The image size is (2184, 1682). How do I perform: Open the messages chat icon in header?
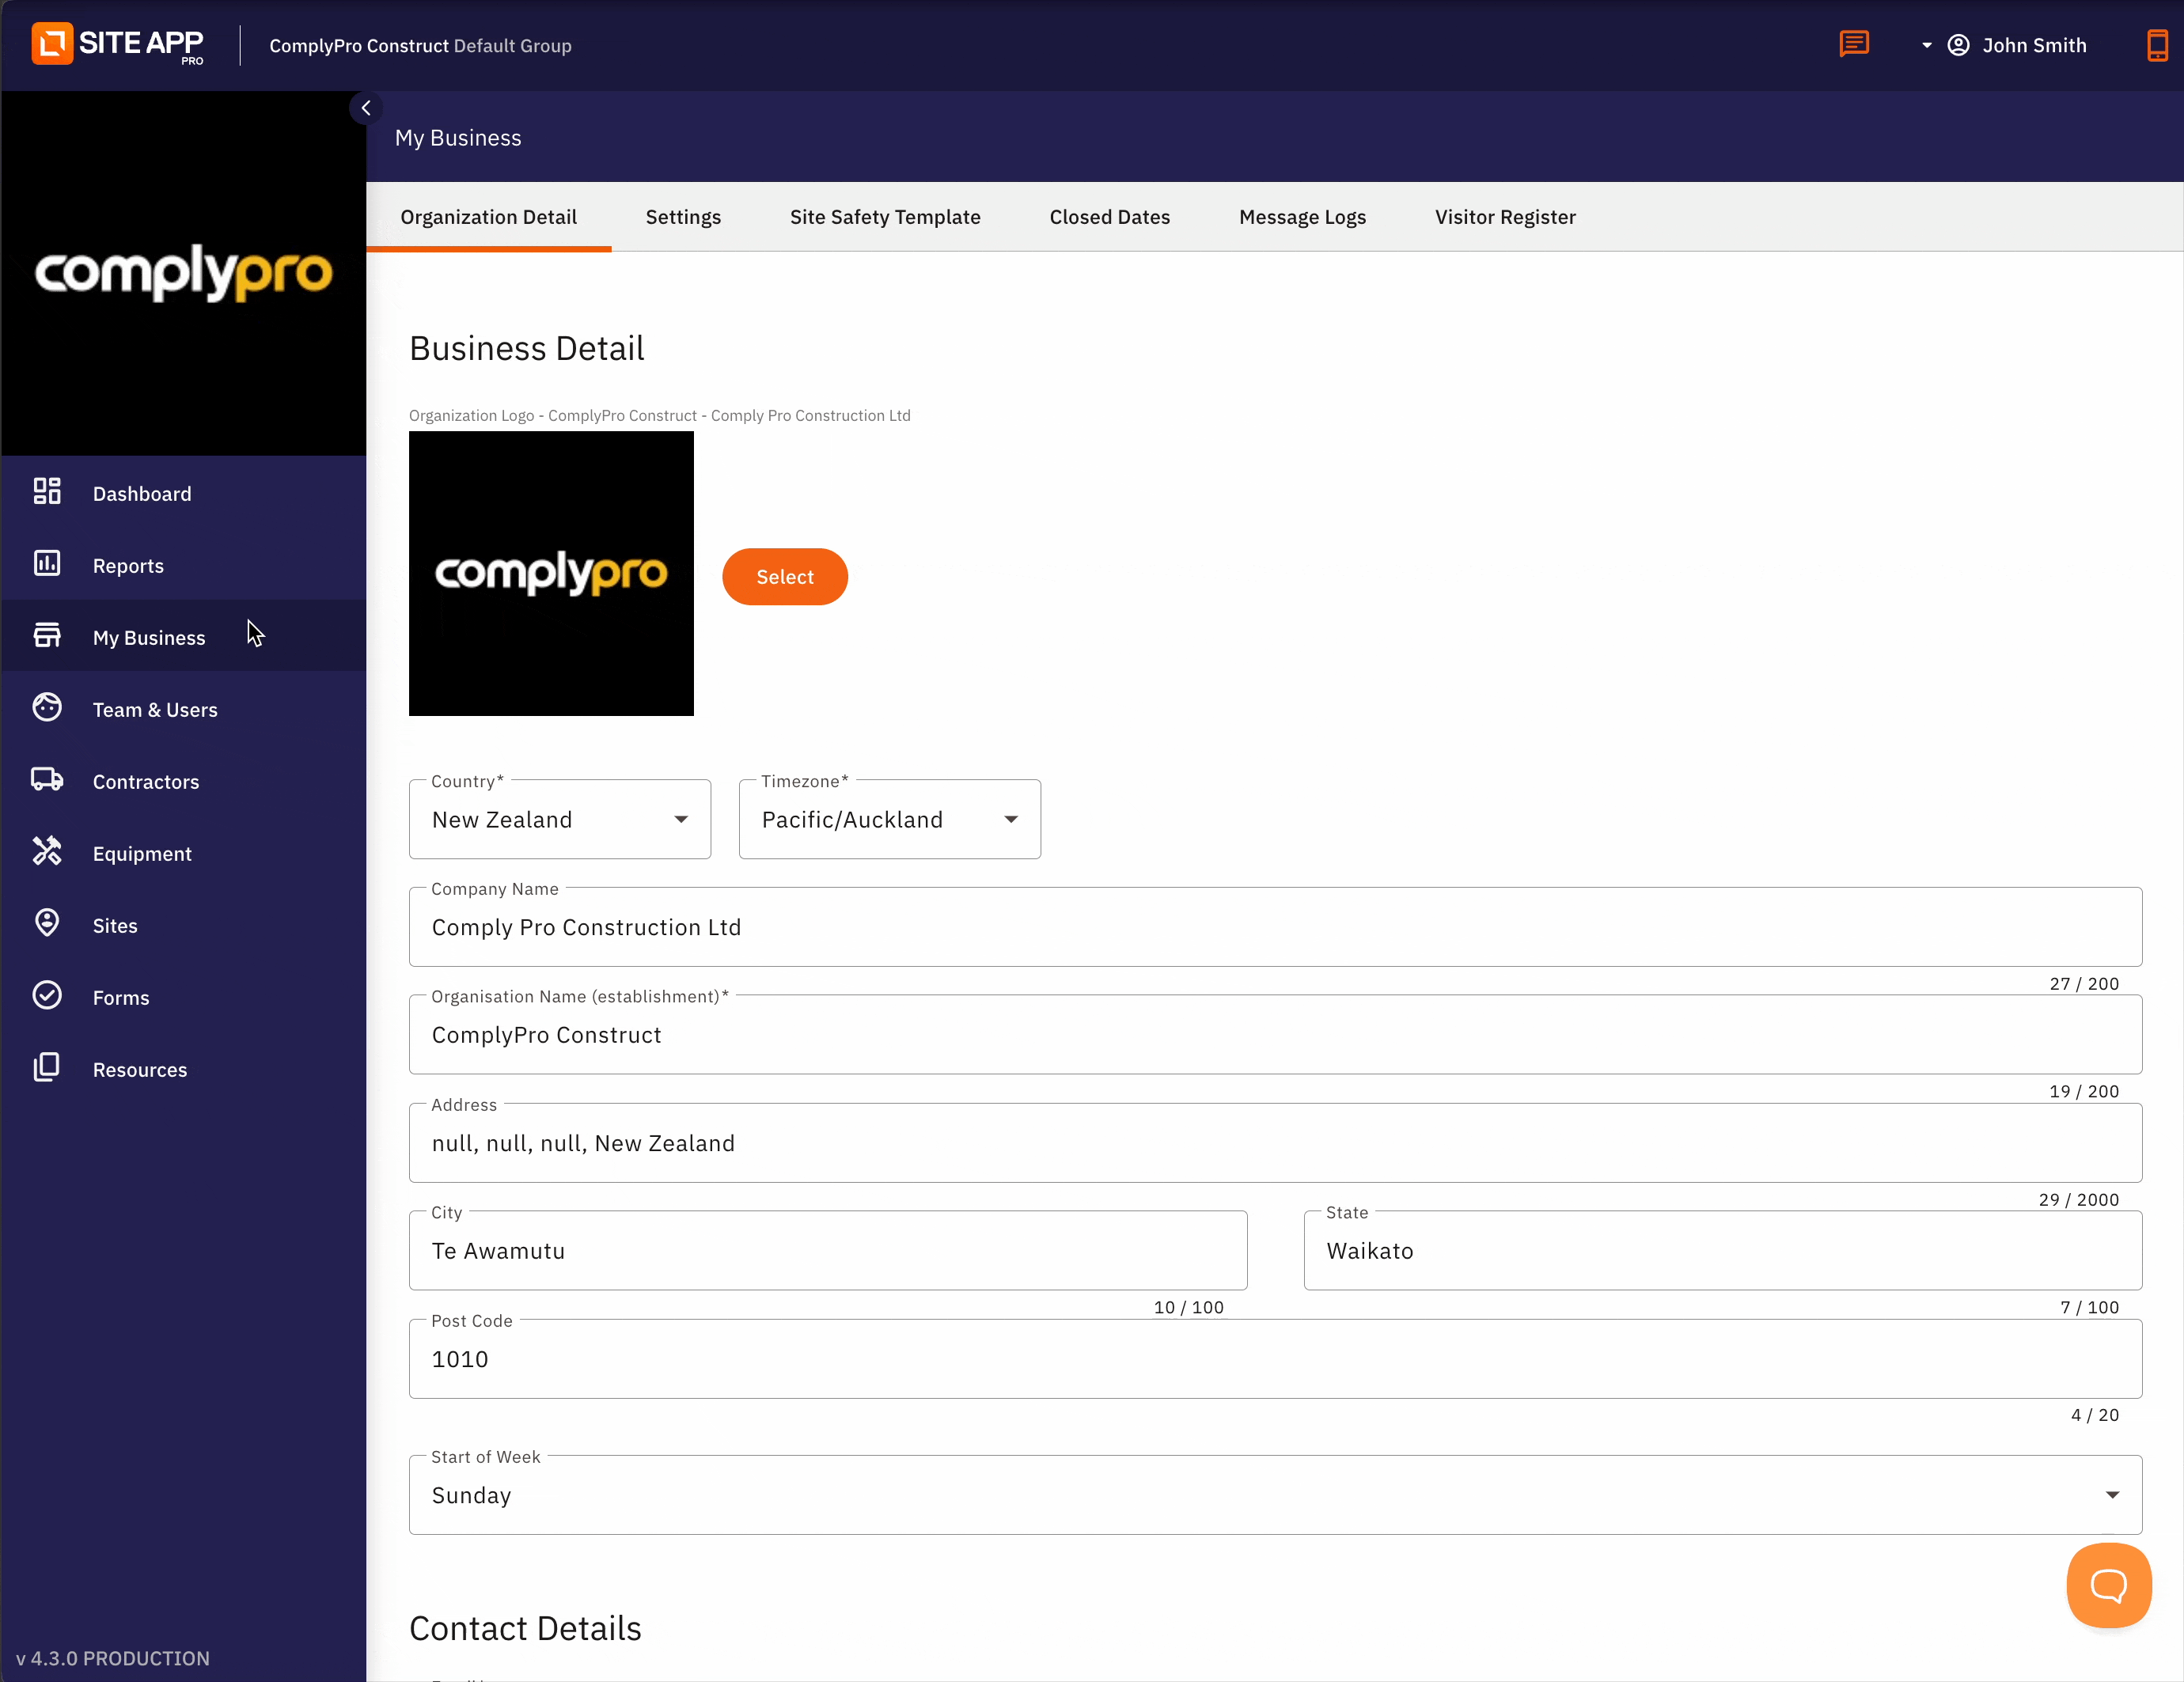(x=1853, y=44)
